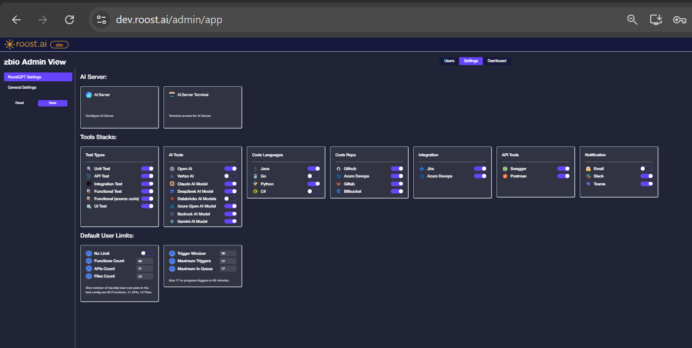
Task: Enable the Vertex AI toggle
Action: point(230,176)
